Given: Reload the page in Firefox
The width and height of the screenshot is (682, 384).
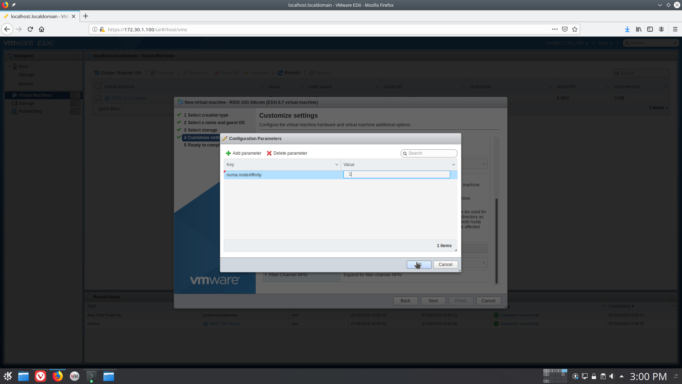Looking at the screenshot, I should (x=30, y=29).
